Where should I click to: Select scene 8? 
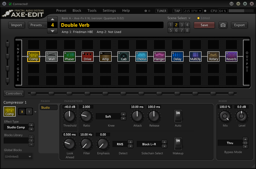click(187, 30)
